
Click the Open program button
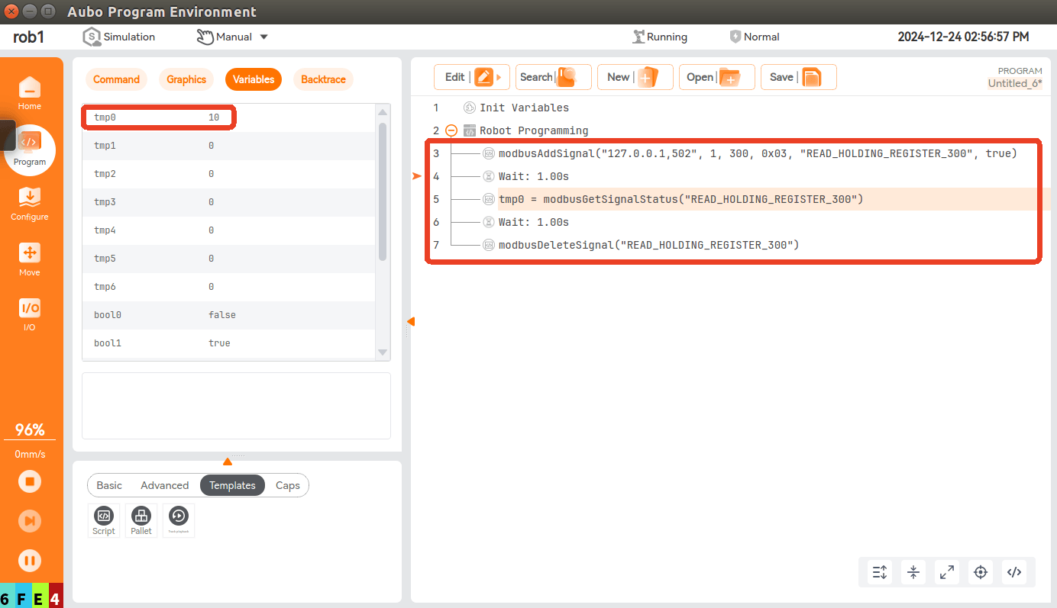717,77
